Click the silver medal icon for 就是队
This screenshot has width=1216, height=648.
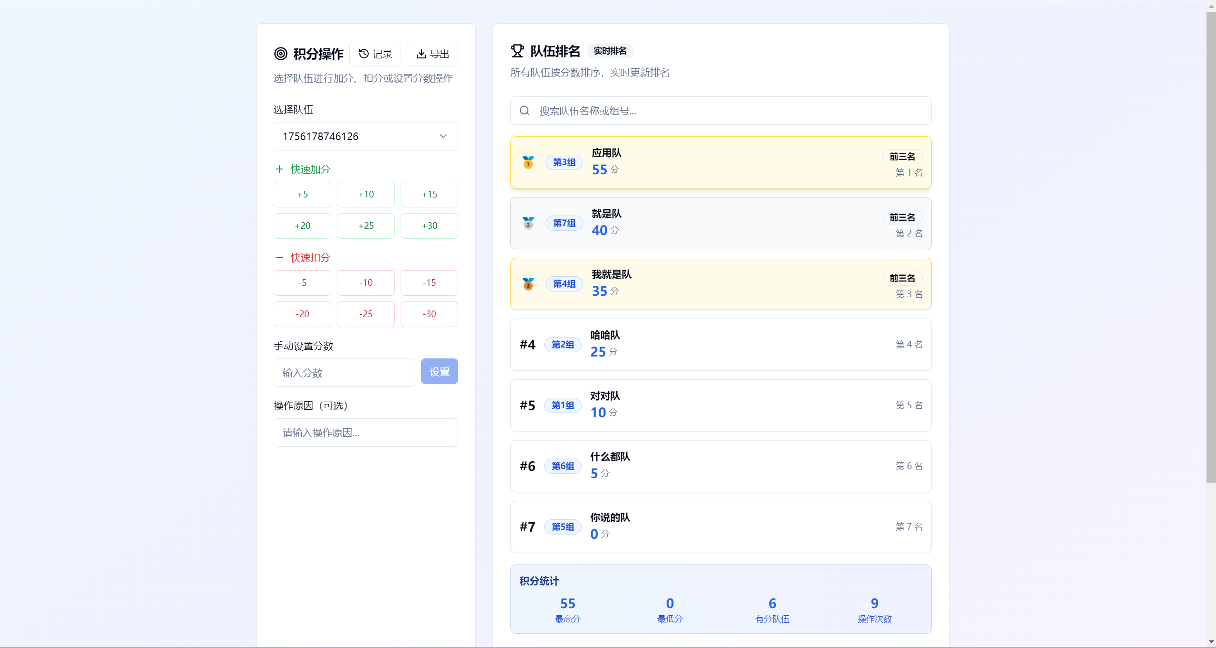528,223
